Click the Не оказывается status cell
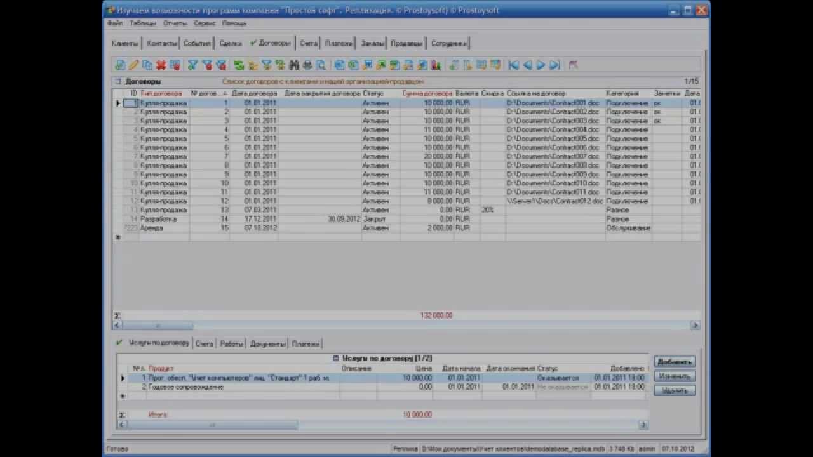 click(x=563, y=387)
